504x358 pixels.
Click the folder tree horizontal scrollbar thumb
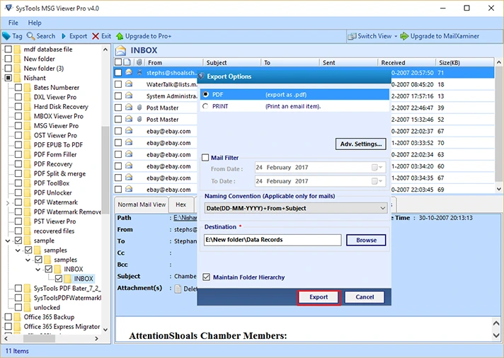click(x=40, y=338)
